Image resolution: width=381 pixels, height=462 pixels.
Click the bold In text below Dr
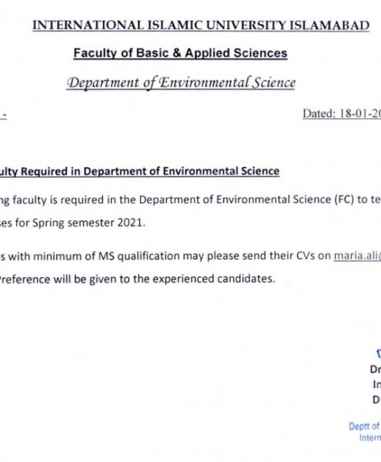[376, 384]
